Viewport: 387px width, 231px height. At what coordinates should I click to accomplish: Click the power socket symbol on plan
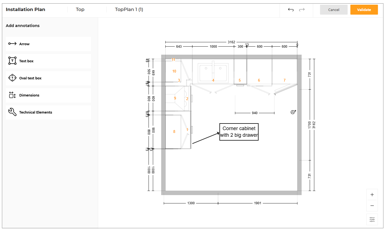tap(293, 112)
